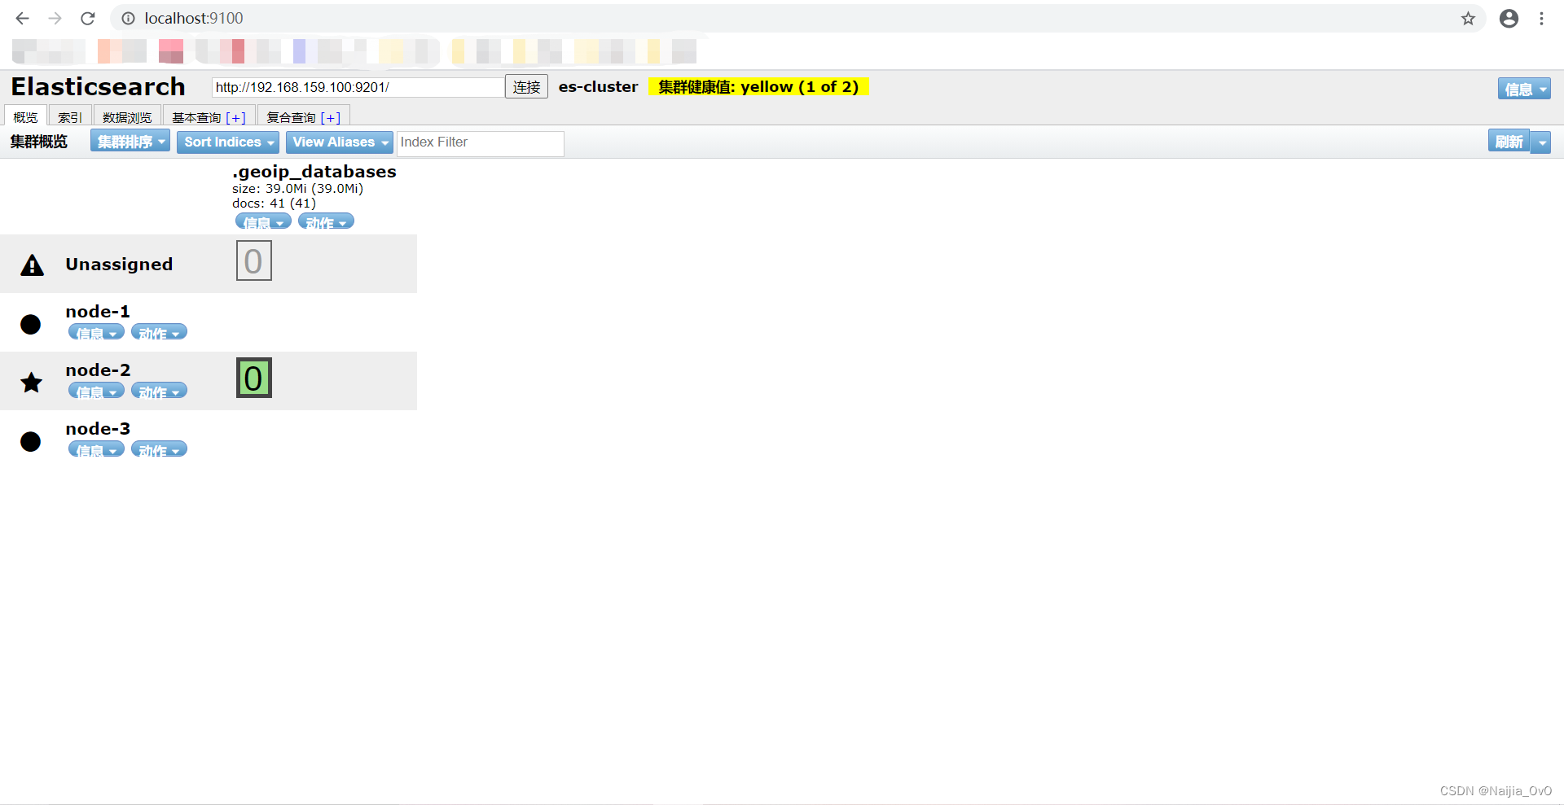
Task: Click the node-2 master star icon
Action: (31, 382)
